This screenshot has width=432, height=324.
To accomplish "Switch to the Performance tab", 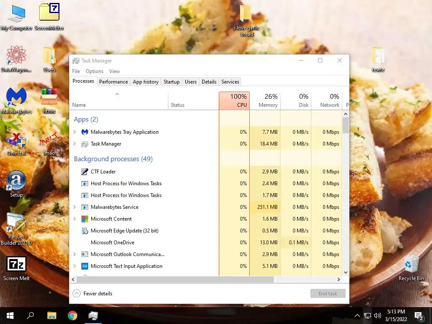I will [113, 82].
